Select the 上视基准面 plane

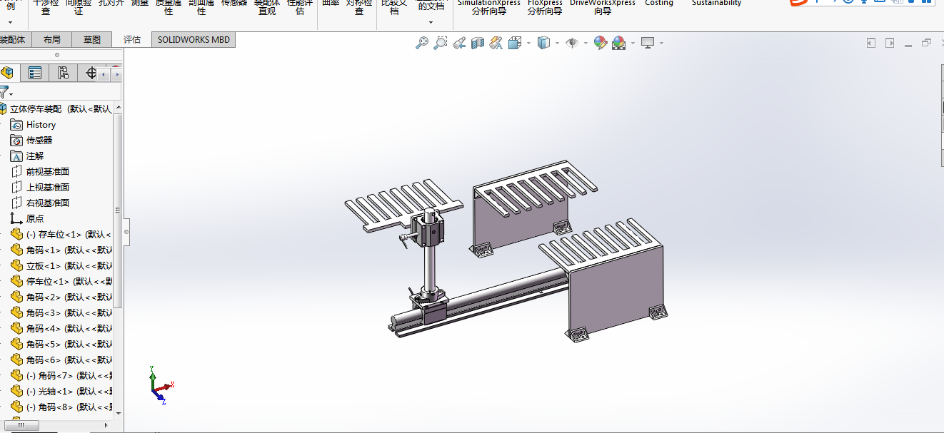coord(48,187)
